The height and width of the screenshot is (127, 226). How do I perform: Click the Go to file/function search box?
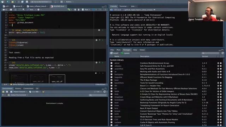(x=41, y=2)
